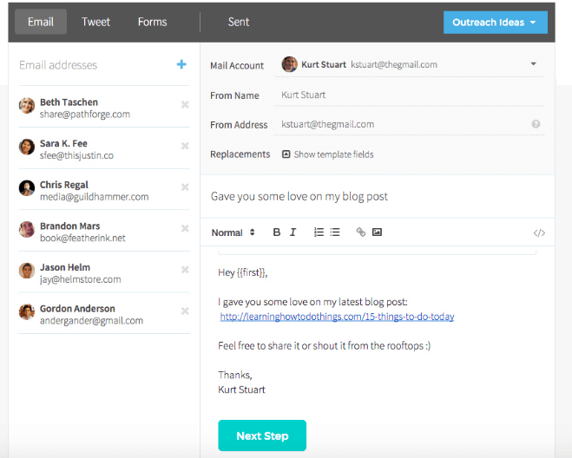Toggle italic text formatting
The image size is (572, 458).
pyautogui.click(x=293, y=232)
